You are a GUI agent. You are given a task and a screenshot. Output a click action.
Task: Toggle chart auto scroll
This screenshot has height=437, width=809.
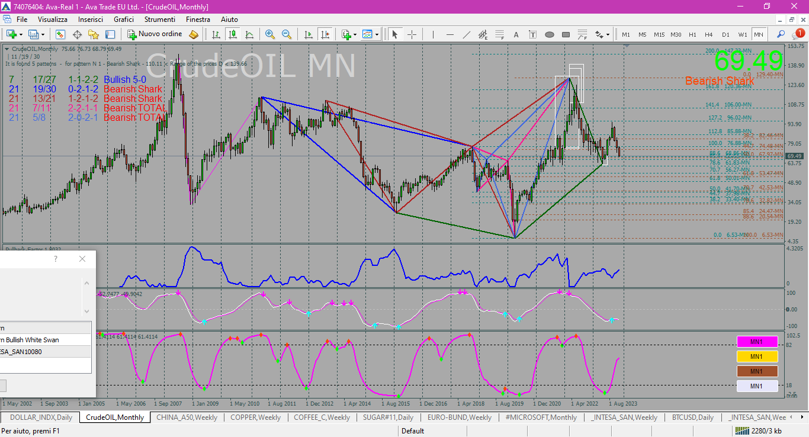(x=308, y=34)
